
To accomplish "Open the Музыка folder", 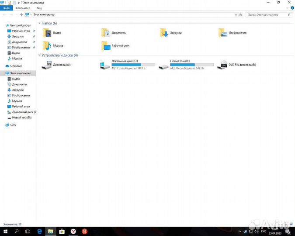I will coord(47,45).
